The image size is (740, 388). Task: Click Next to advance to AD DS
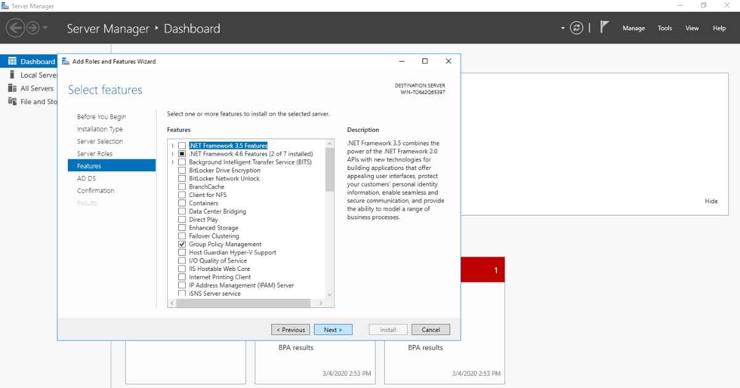pyautogui.click(x=333, y=329)
